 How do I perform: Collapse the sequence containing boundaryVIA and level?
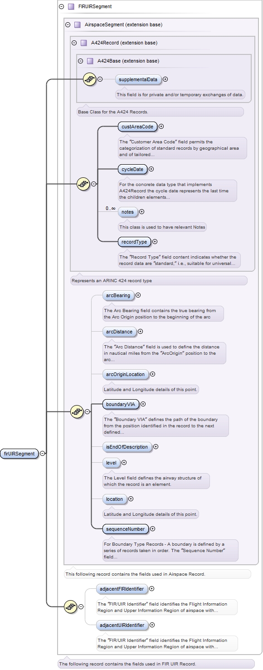click(87, 412)
